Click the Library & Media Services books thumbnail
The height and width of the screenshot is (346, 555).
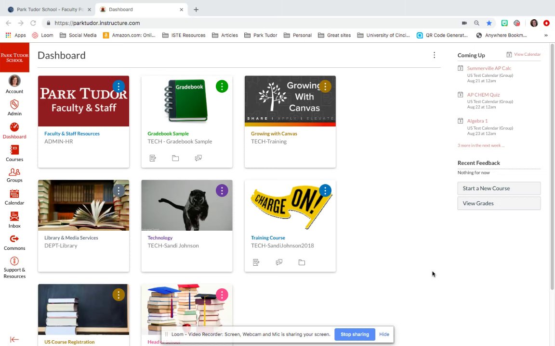[x=83, y=206]
